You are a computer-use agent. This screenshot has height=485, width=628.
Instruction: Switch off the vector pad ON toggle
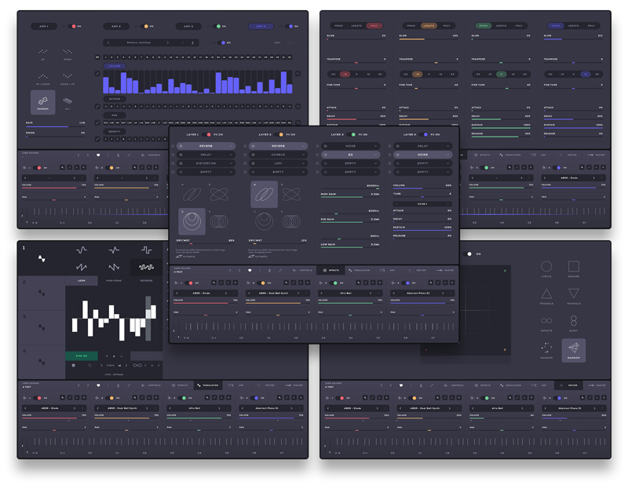pos(469,253)
